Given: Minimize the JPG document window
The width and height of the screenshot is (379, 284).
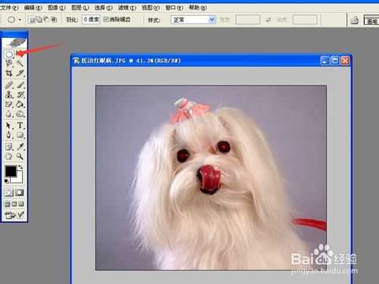Looking at the screenshot, I should click(325, 61).
